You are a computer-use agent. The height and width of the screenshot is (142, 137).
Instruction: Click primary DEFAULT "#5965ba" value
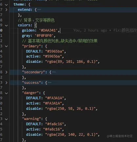pos(54,51)
